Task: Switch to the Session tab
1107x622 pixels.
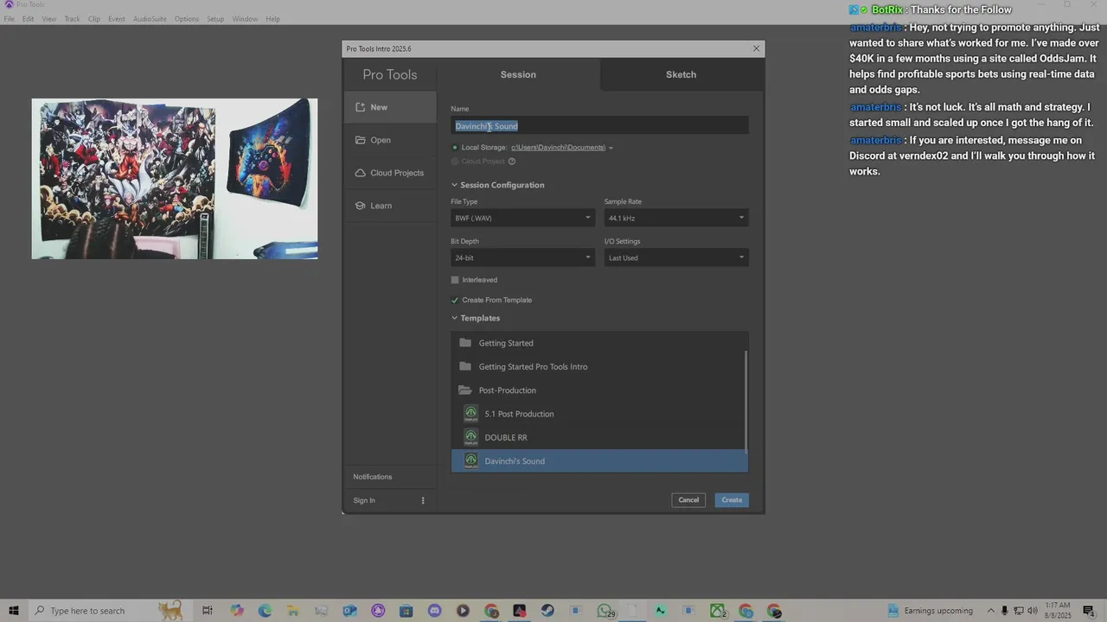Action: click(518, 74)
